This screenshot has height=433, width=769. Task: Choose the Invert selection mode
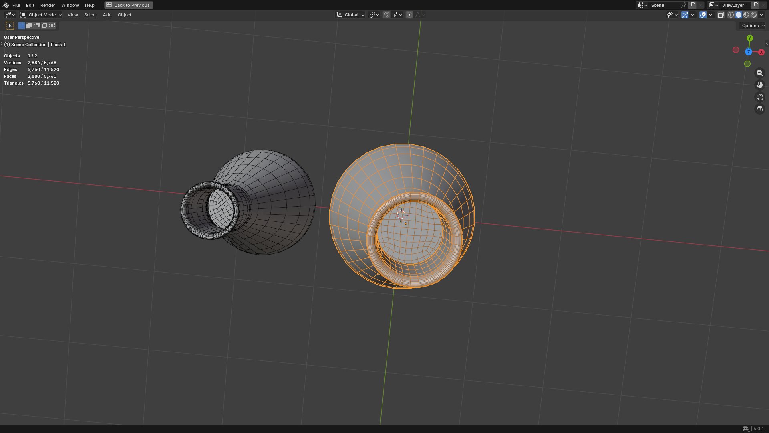(44, 26)
